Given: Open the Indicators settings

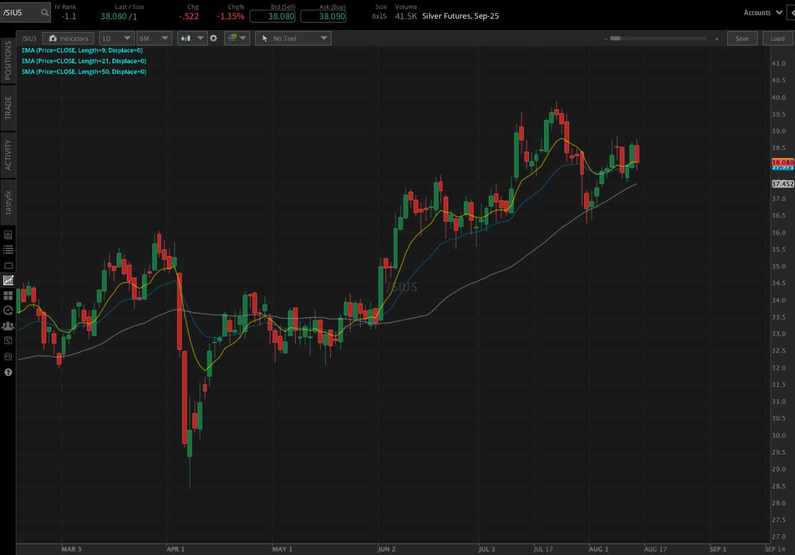Looking at the screenshot, I should tap(69, 38).
